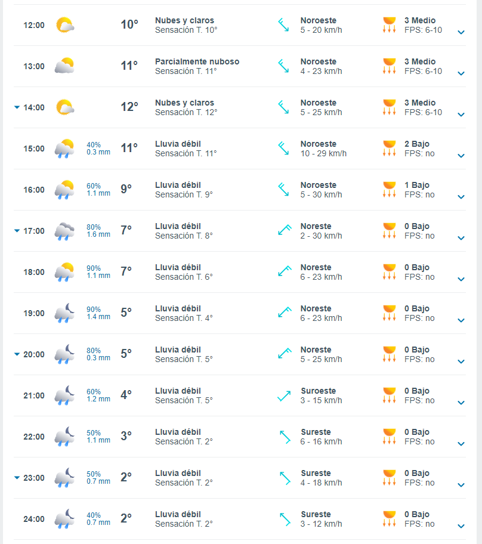Viewport: 482px width, 544px height.
Task: Open details chevron for 24:00 row
Action: pyautogui.click(x=461, y=526)
